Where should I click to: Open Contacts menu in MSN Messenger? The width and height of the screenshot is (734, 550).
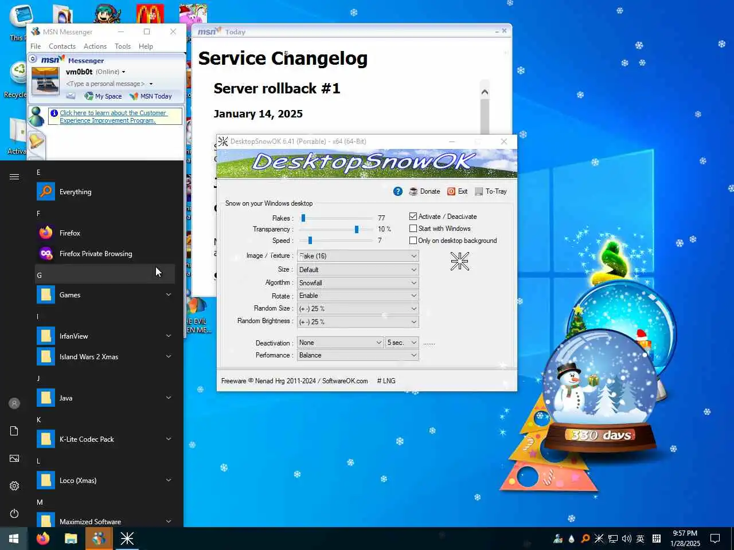point(62,46)
